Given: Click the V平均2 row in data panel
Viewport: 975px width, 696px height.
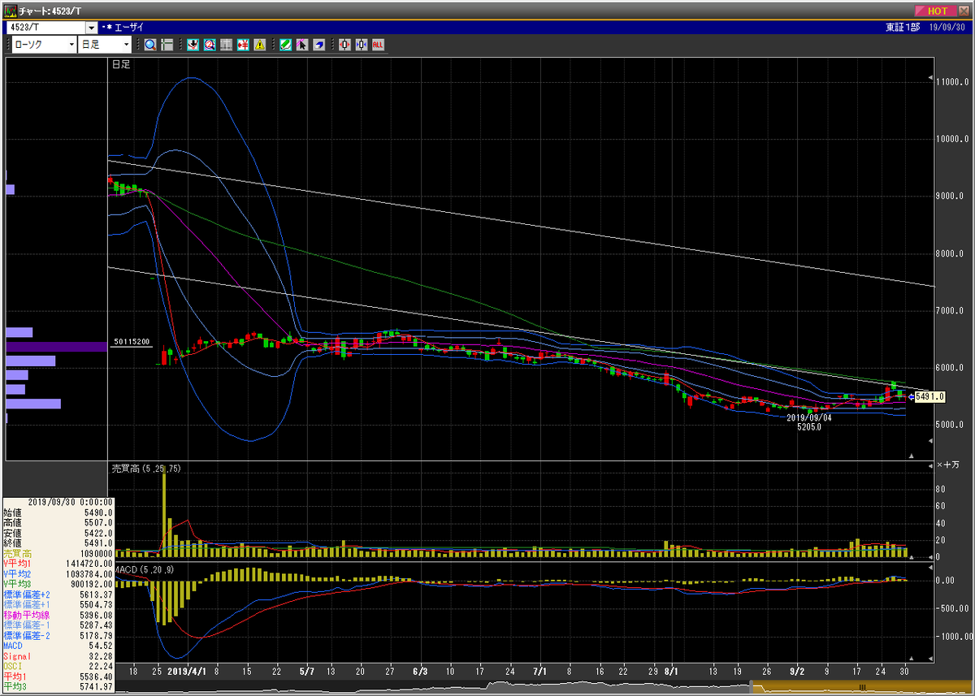Looking at the screenshot, I should coord(58,573).
